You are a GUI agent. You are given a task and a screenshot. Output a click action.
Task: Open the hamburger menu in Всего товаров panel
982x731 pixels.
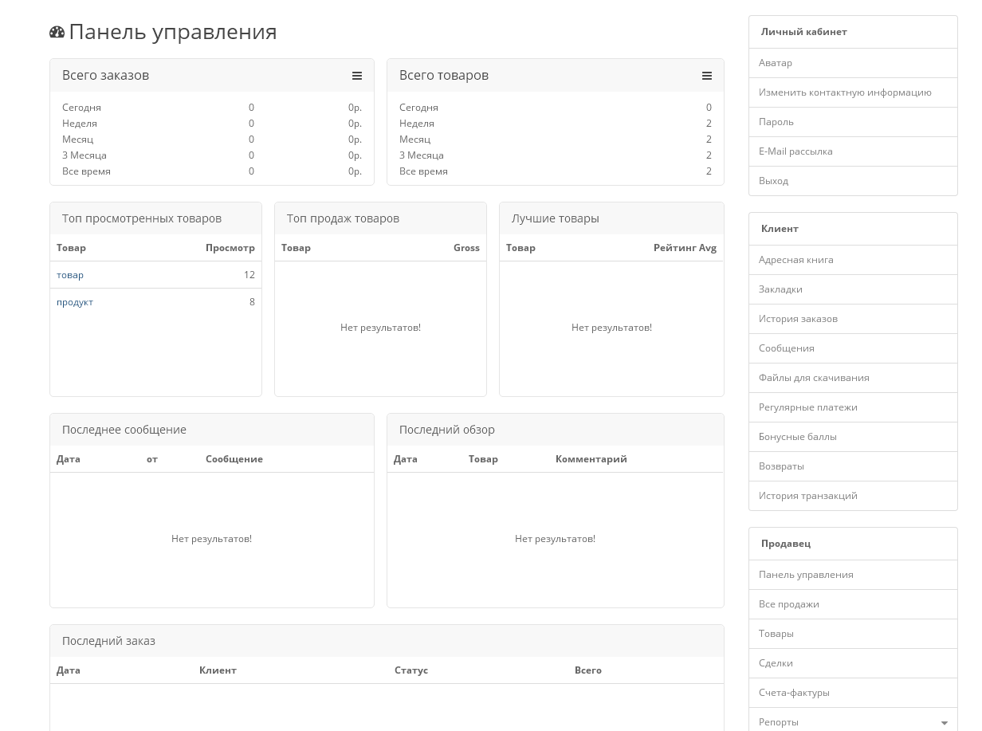(706, 76)
